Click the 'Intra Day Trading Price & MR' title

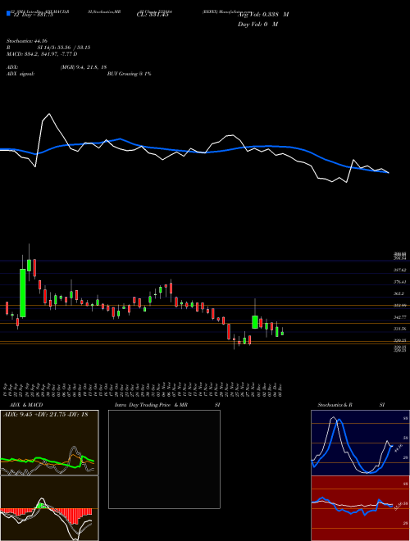(x=151, y=405)
